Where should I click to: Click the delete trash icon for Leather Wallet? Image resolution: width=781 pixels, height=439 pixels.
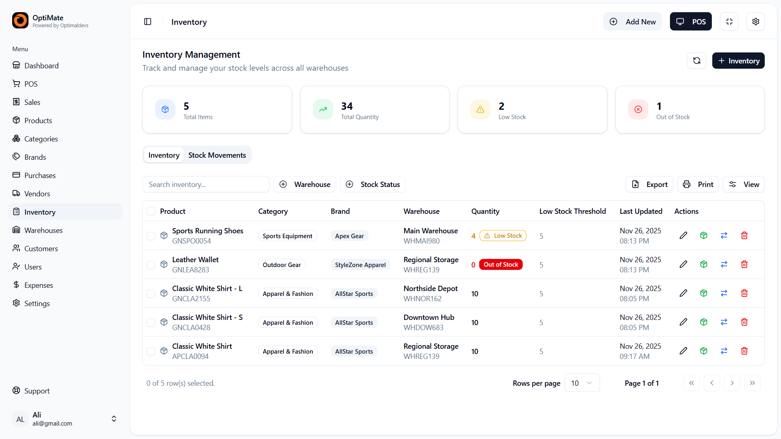[744, 264]
